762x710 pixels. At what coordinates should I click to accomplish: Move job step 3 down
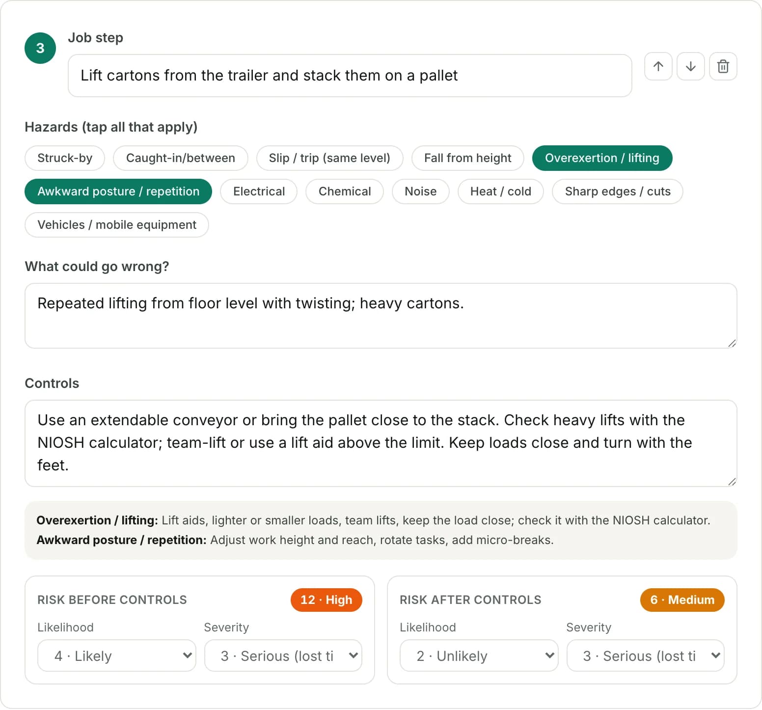(690, 66)
